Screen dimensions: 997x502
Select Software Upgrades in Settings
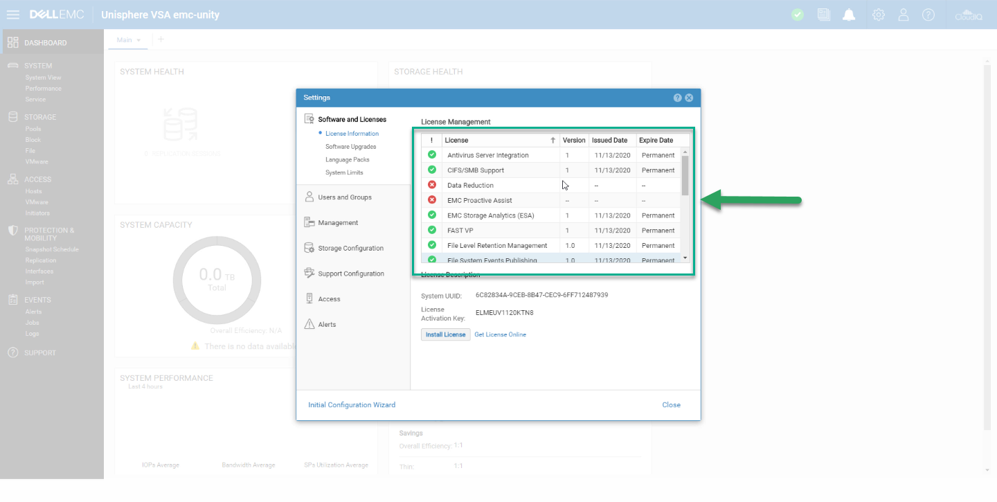click(351, 147)
